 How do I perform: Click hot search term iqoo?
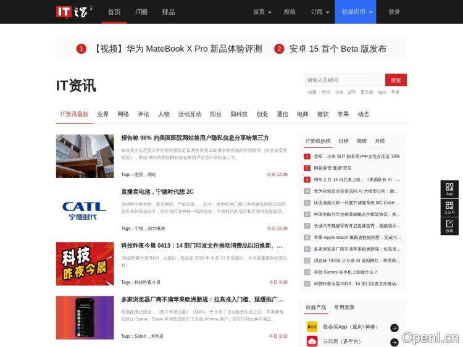pyautogui.click(x=382, y=92)
